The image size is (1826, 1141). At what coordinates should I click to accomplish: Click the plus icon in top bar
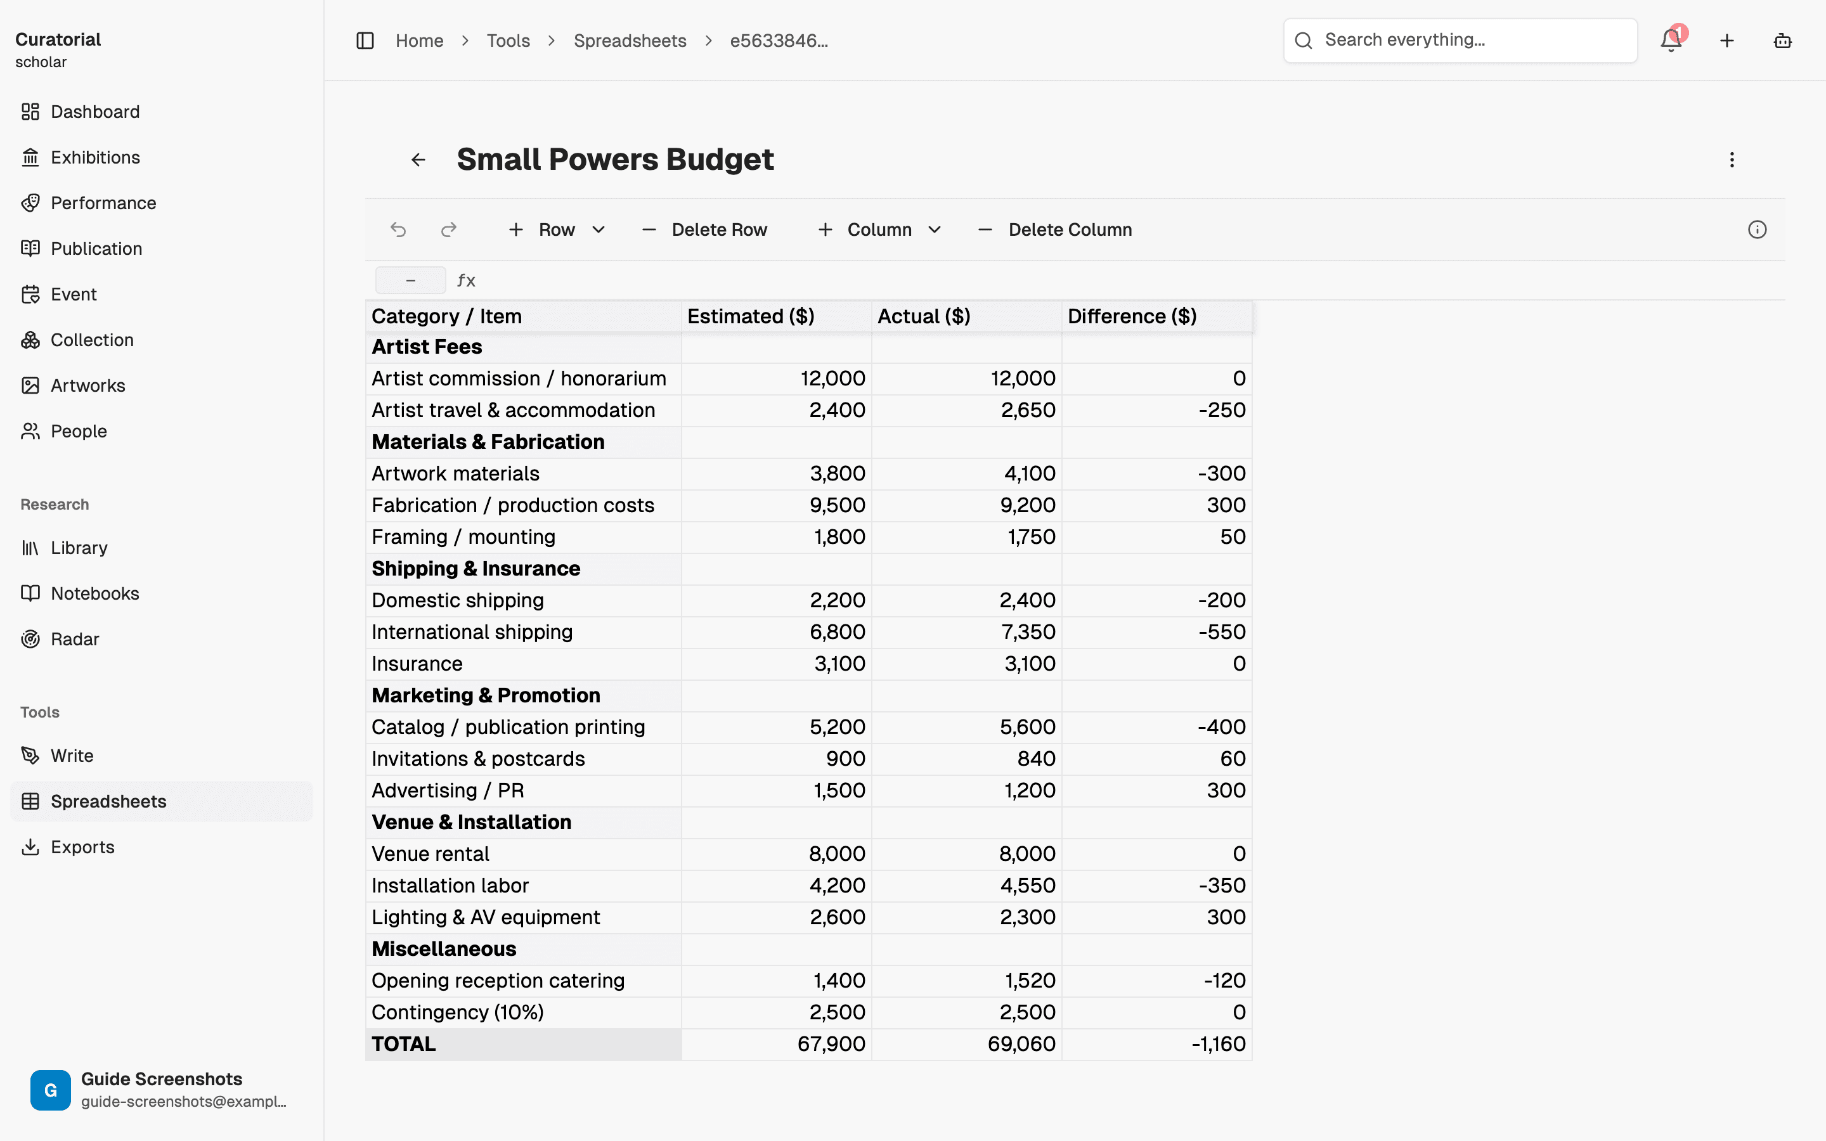click(1727, 41)
